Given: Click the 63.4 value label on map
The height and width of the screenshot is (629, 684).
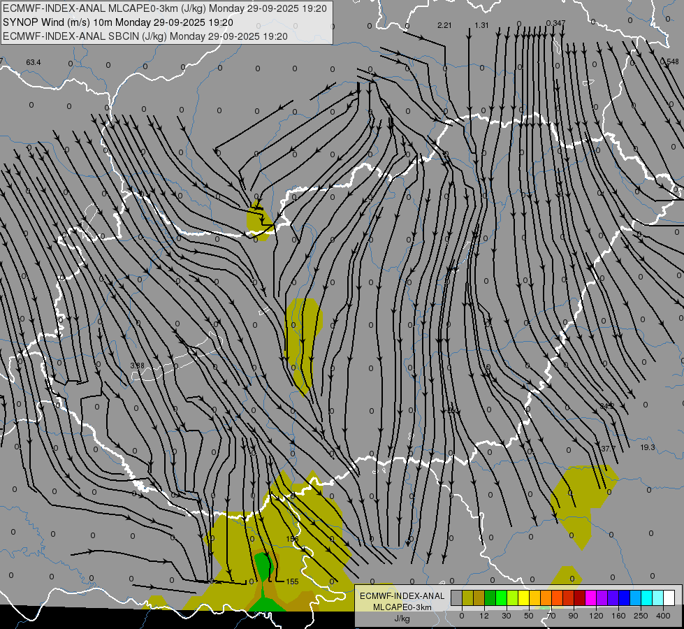Looking at the screenshot, I should 34,63.
